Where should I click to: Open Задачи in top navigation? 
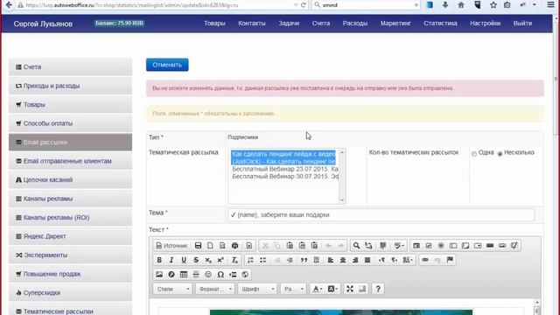289,24
